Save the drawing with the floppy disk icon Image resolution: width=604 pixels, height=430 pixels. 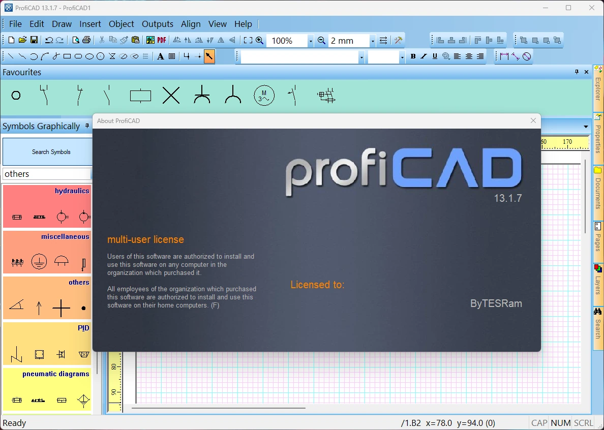point(34,40)
